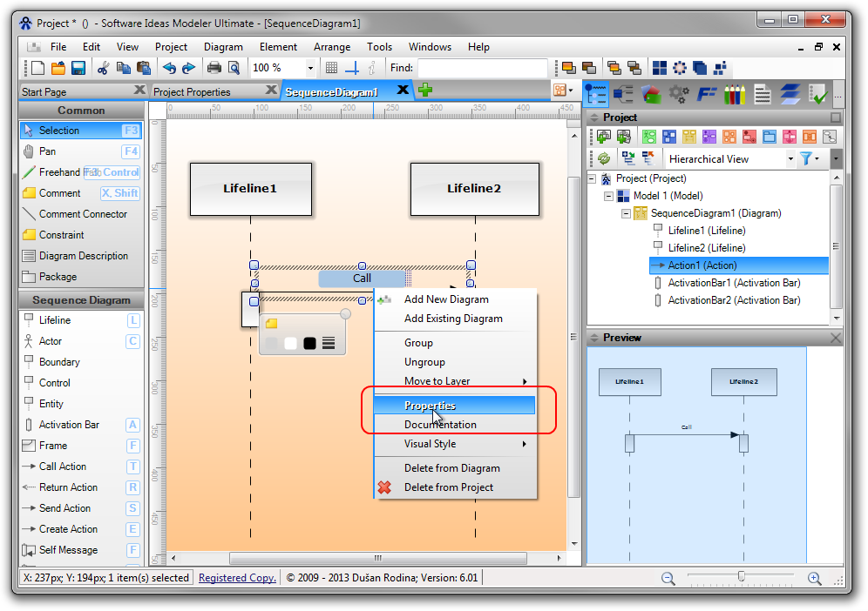The image size is (868, 611).
Task: Paste from clipboard using the clipboard icon
Action: pyautogui.click(x=144, y=68)
